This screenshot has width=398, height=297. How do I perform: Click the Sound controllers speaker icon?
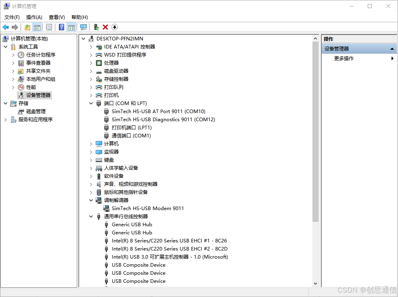(99, 184)
